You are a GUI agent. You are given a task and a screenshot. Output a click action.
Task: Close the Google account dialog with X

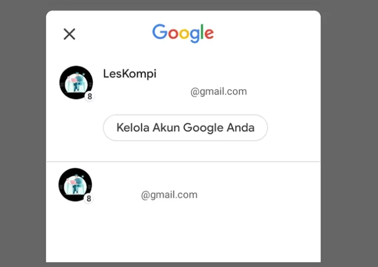pyautogui.click(x=69, y=34)
